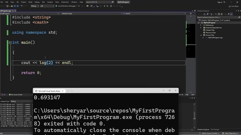Click the Open File folder icon
The width and height of the screenshot is (241, 135).
[12, 6]
